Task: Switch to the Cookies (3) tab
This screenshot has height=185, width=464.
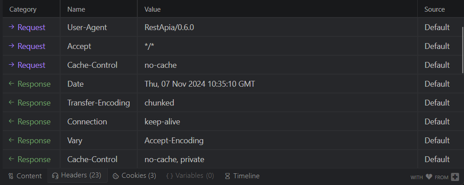Action: coord(134,176)
